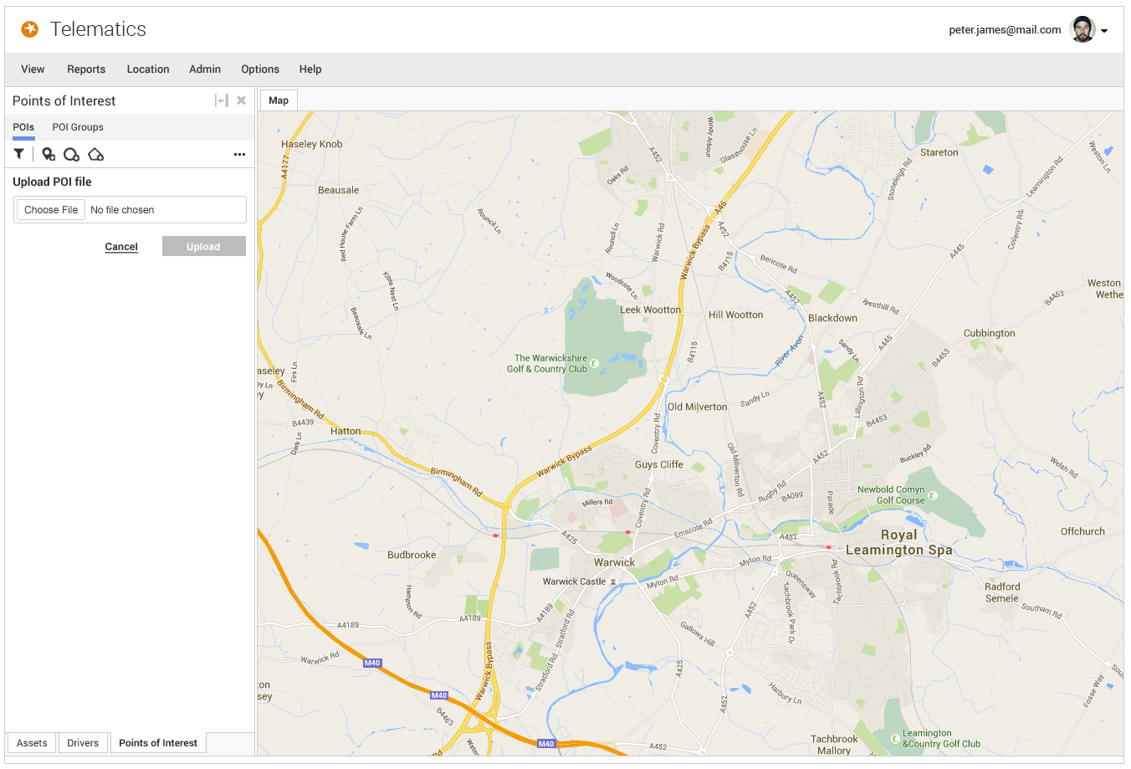Click the Leek Wootton map label
1131x769 pixels.
click(650, 310)
